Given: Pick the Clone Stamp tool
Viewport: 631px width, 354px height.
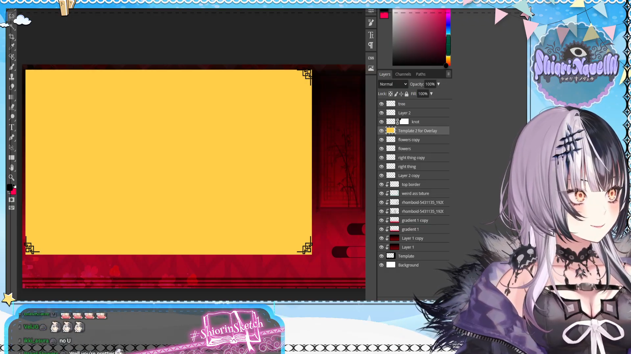Looking at the screenshot, I should (x=12, y=77).
